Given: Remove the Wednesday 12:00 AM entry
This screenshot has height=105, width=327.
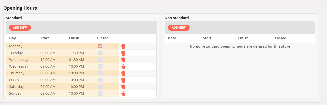Looking at the screenshot, I should (x=123, y=60).
